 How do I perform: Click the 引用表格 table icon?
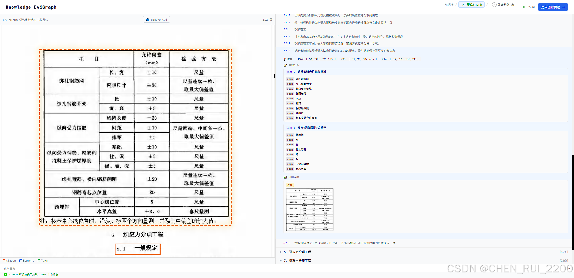click(x=285, y=177)
